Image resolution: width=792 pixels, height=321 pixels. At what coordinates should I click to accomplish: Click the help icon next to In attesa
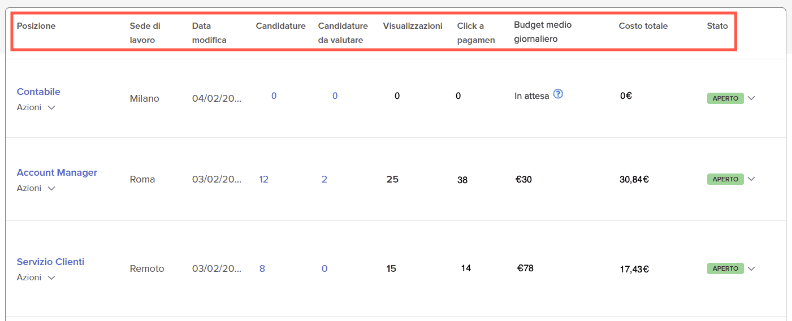[558, 94]
